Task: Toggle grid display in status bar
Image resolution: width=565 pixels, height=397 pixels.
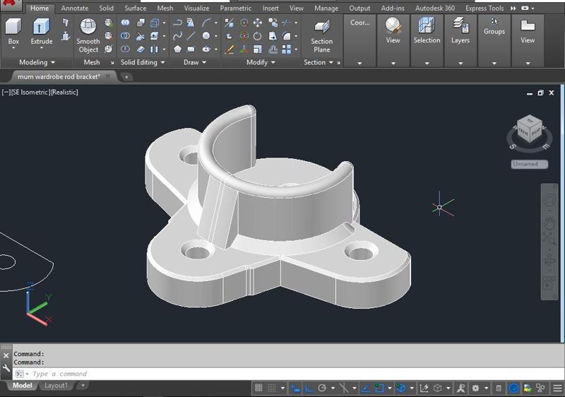Action: (259, 388)
